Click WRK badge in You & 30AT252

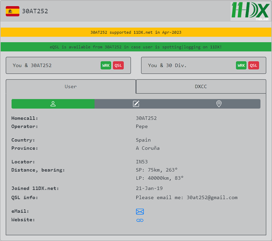pos(106,65)
